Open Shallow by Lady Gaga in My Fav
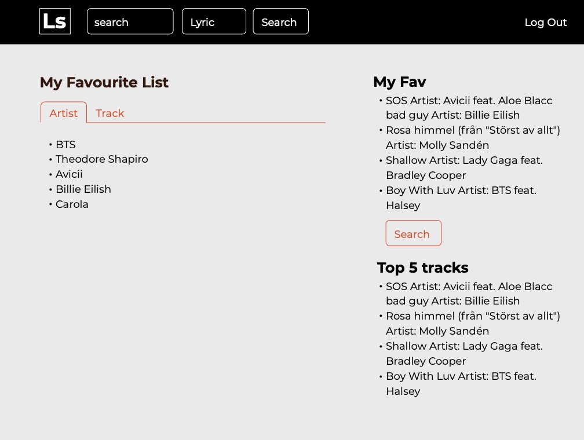The image size is (584, 440). pyautogui.click(x=464, y=168)
